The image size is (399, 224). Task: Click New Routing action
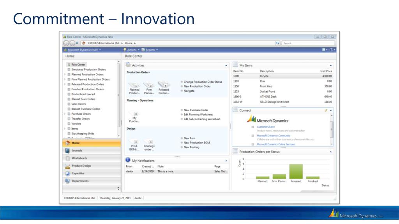[191, 147]
